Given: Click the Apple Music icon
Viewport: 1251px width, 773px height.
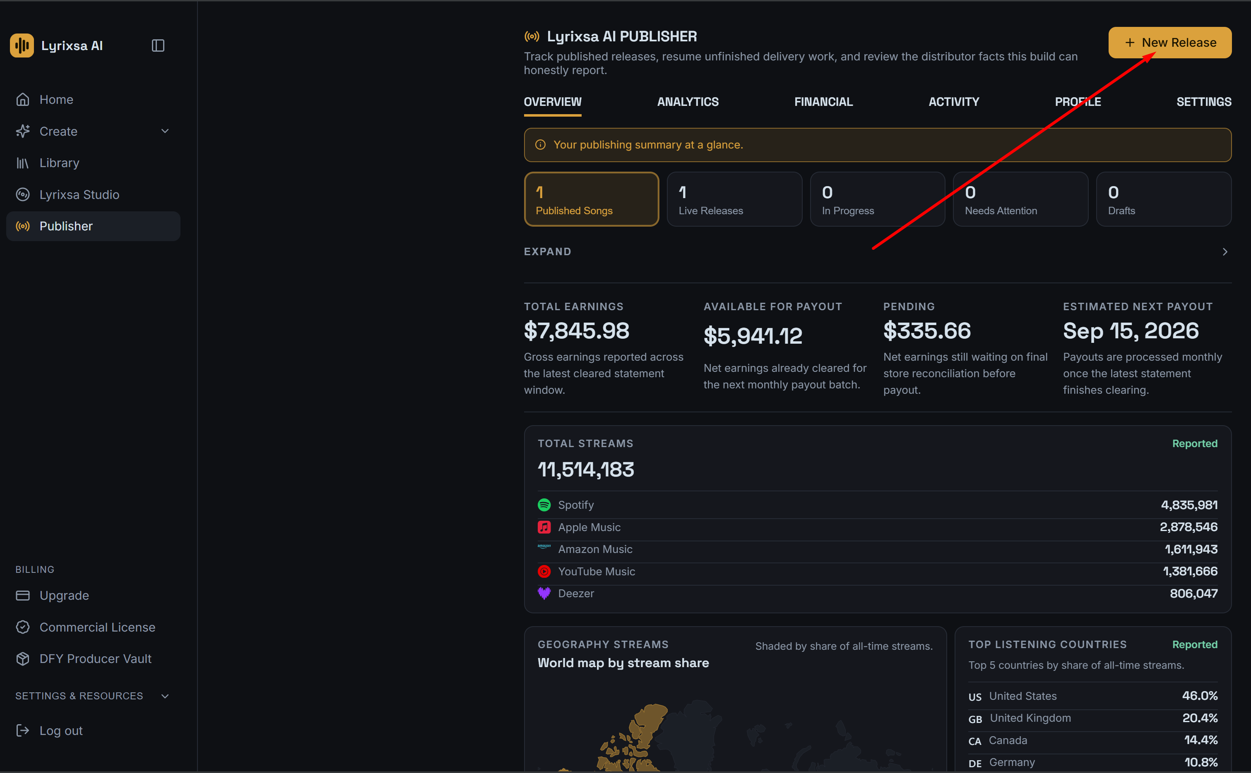Looking at the screenshot, I should pos(544,527).
